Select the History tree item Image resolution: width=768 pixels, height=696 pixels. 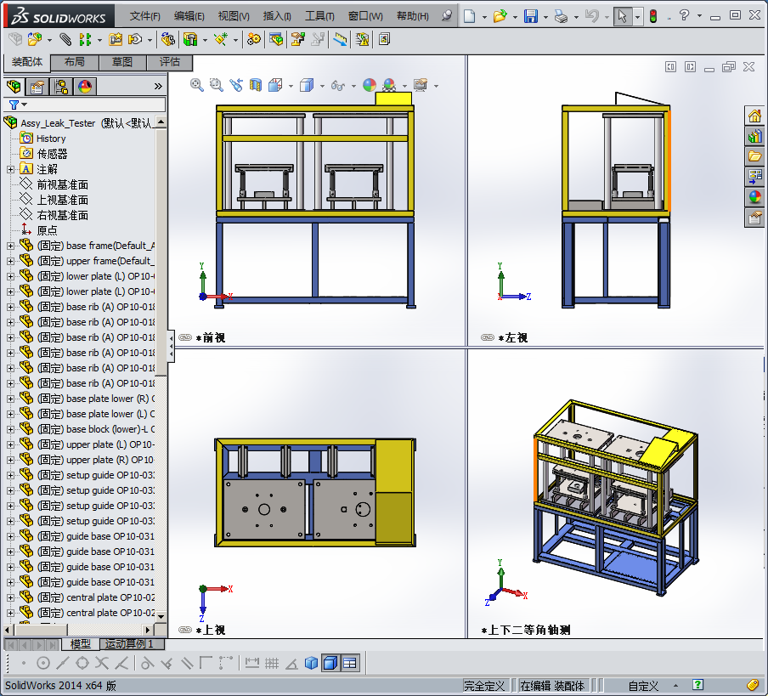click(x=51, y=139)
